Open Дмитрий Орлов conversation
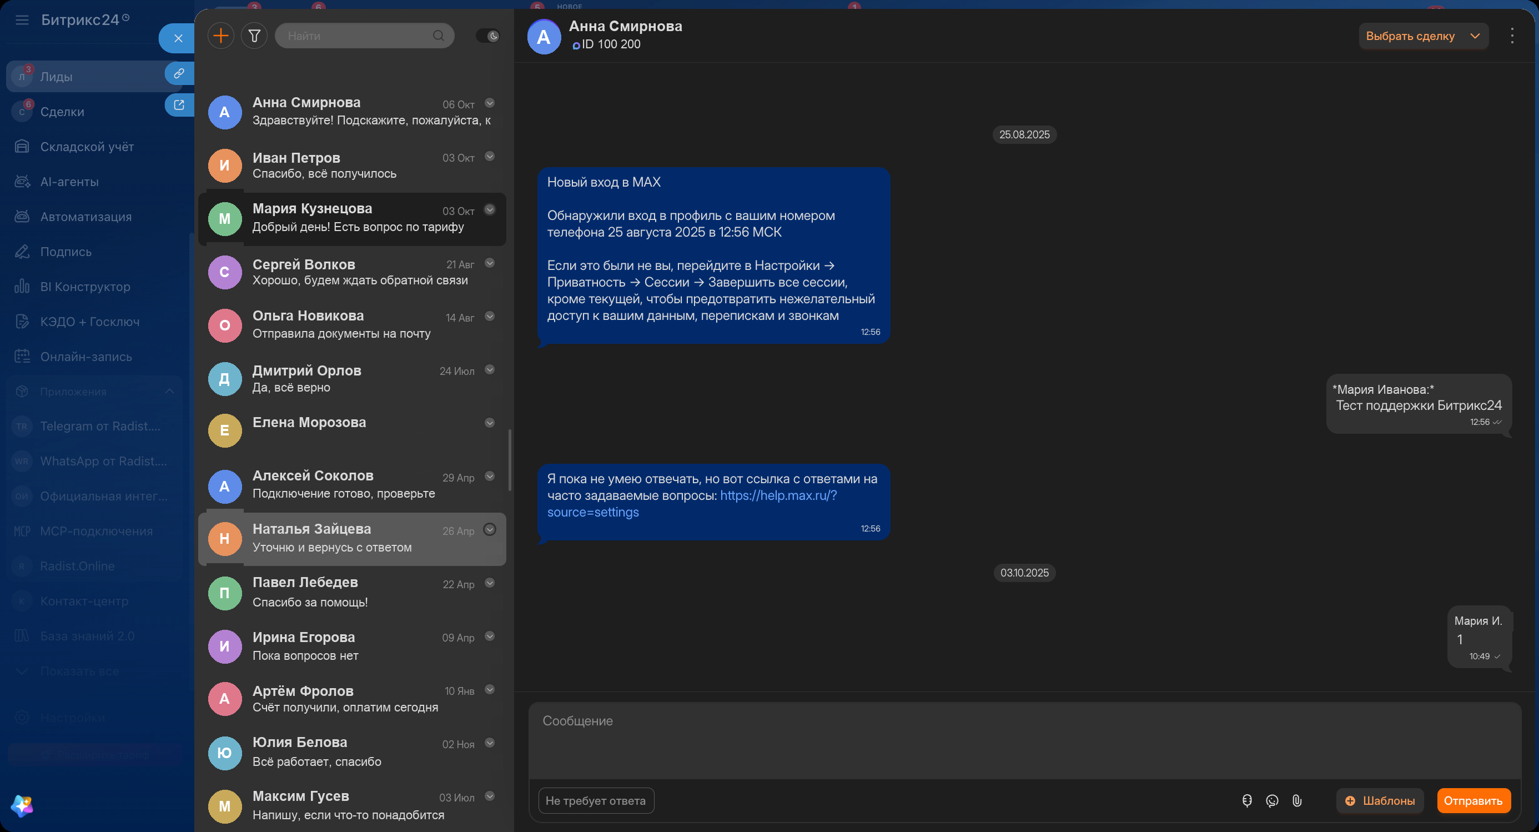Image resolution: width=1539 pixels, height=832 pixels. point(353,378)
